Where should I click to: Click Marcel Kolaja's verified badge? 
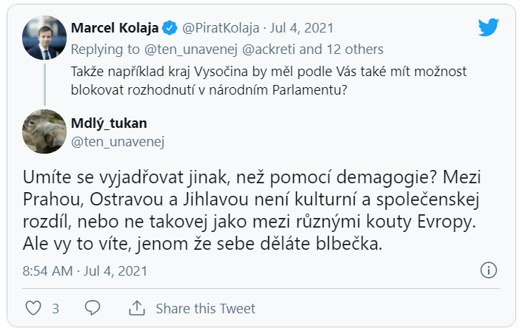point(170,29)
